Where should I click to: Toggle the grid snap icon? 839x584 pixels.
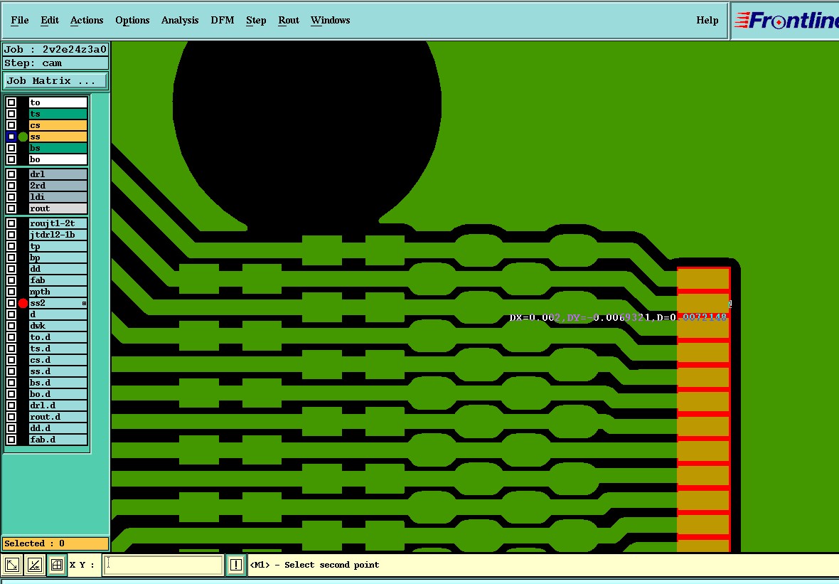pos(57,565)
